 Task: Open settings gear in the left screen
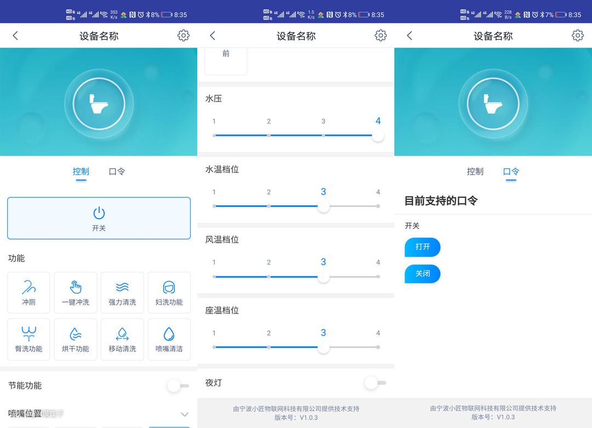[x=184, y=36]
